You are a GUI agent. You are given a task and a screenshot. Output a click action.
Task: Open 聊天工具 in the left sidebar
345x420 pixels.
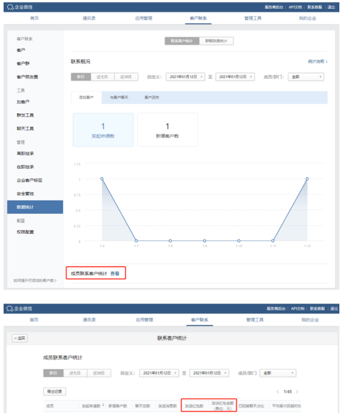pos(25,129)
